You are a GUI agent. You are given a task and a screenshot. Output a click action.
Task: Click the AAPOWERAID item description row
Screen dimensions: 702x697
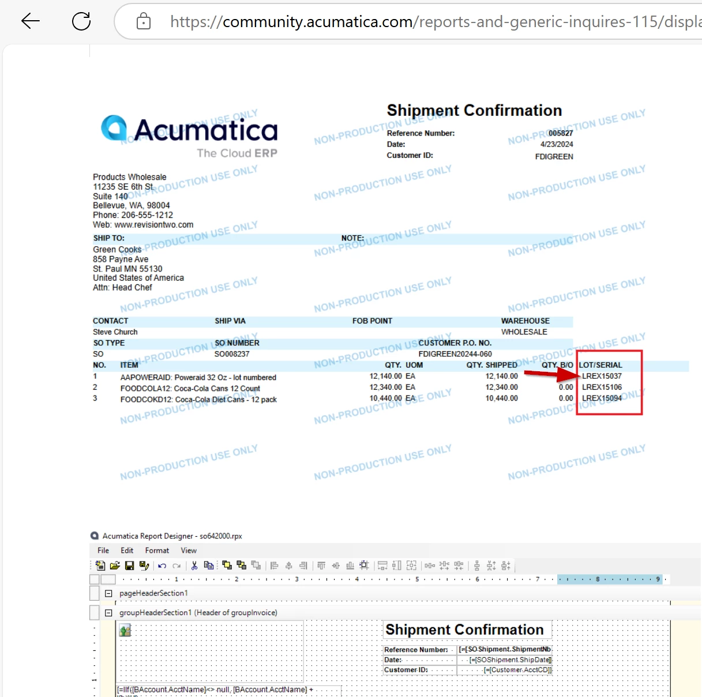coord(198,378)
